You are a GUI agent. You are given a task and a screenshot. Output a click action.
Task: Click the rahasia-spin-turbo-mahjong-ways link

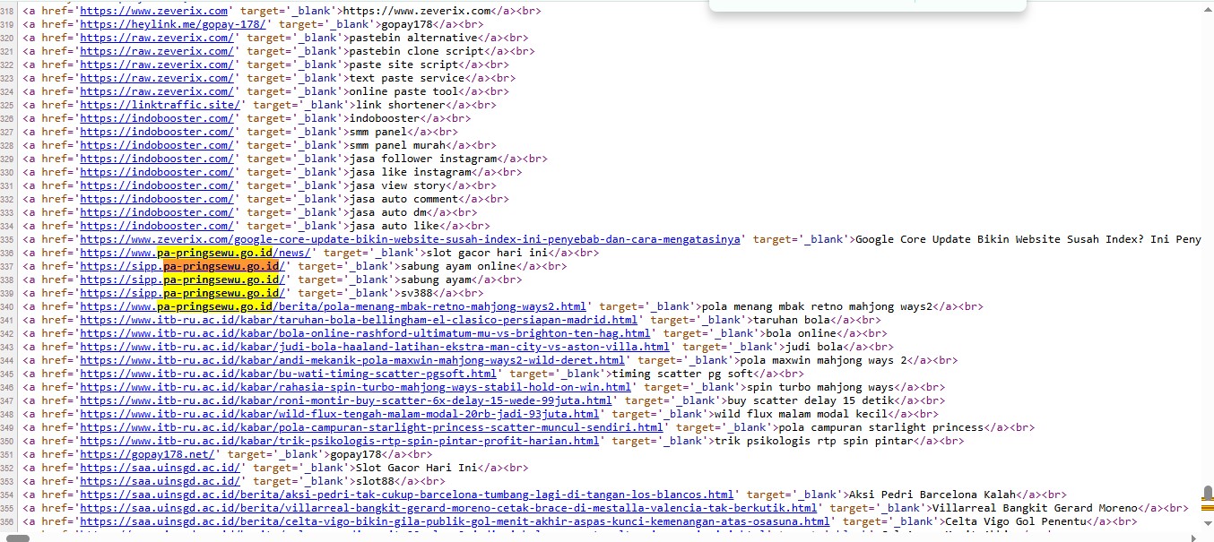[355, 387]
